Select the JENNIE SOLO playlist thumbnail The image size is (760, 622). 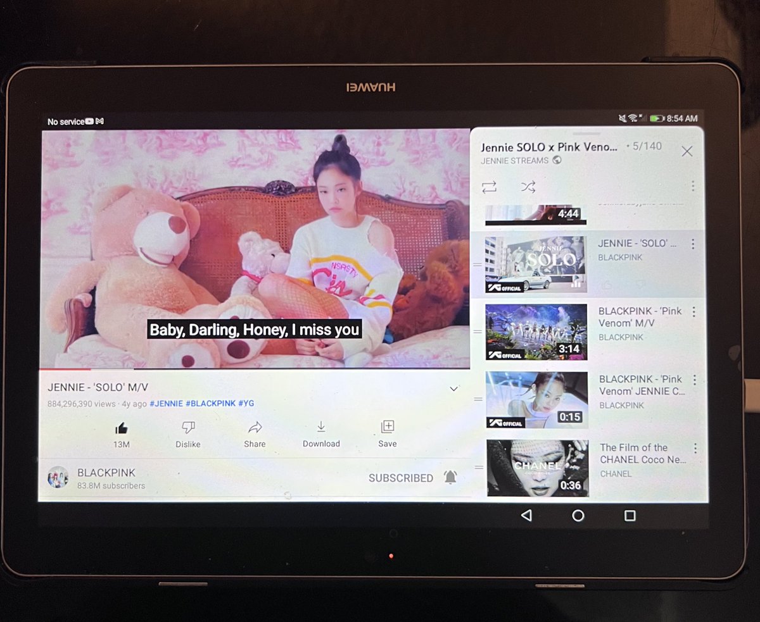coord(535,264)
